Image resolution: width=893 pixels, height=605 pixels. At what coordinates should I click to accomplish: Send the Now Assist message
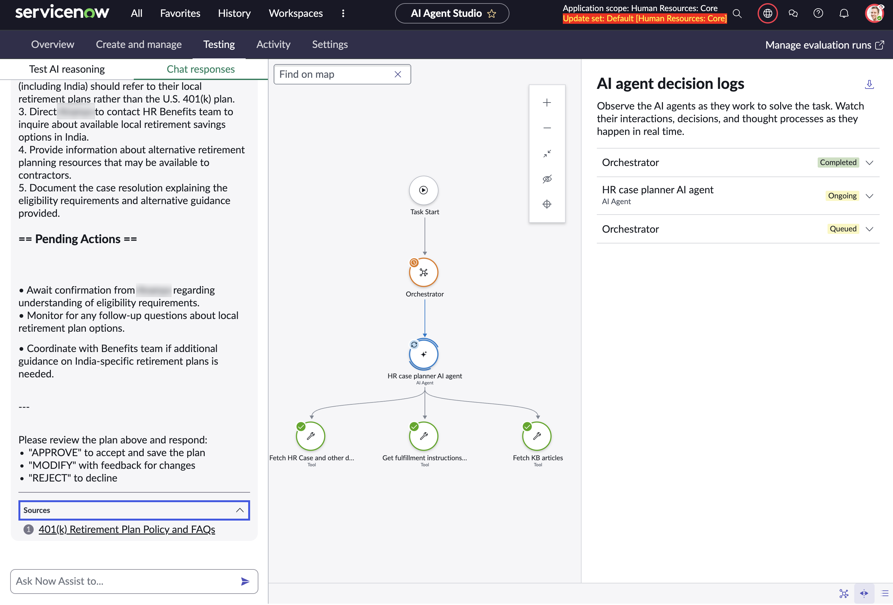point(245,582)
